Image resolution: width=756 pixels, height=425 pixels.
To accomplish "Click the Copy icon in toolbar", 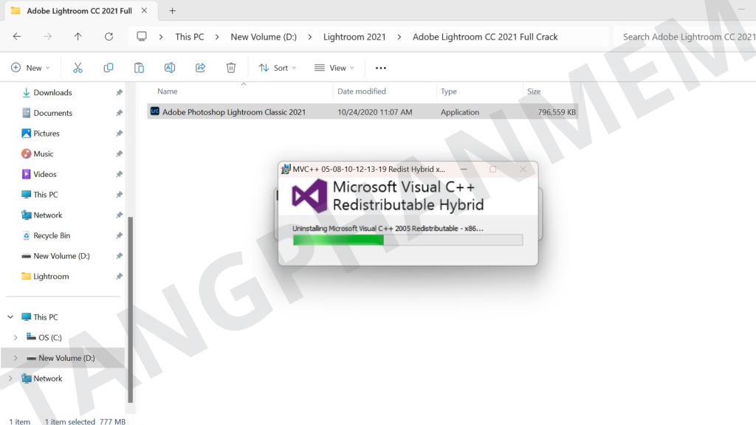I will pos(109,68).
